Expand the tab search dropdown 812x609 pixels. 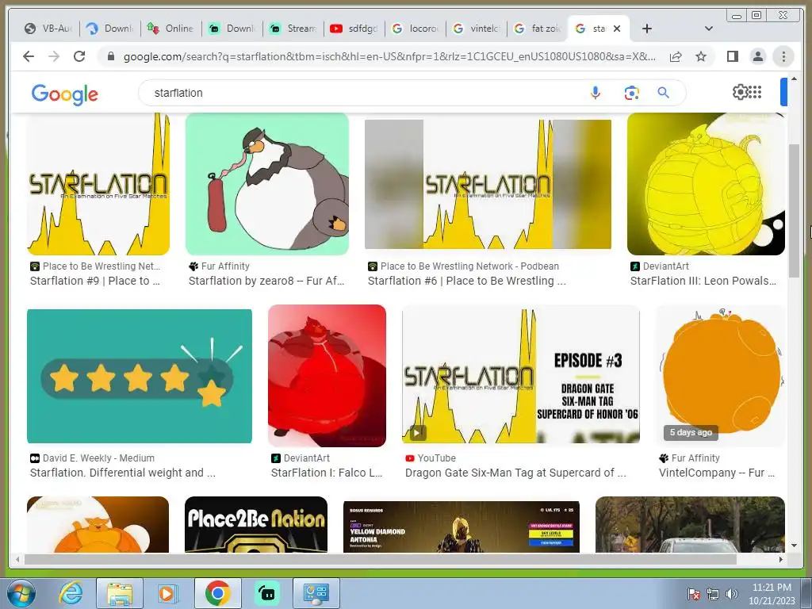(709, 29)
